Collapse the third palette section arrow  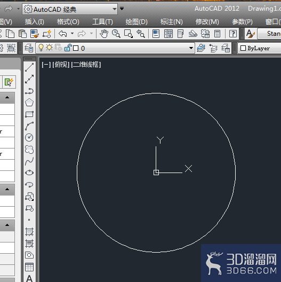(7, 225)
